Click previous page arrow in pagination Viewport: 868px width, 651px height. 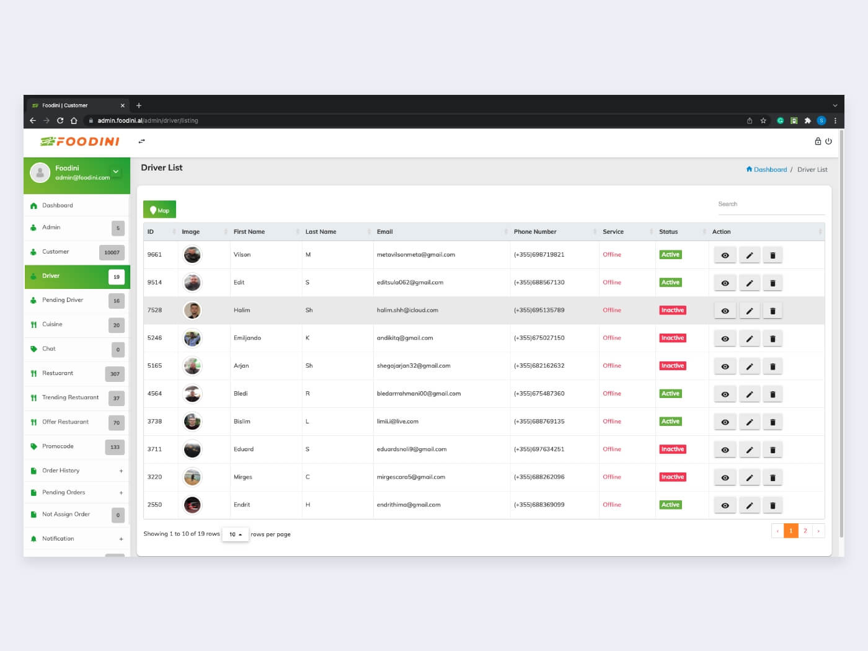click(x=777, y=531)
